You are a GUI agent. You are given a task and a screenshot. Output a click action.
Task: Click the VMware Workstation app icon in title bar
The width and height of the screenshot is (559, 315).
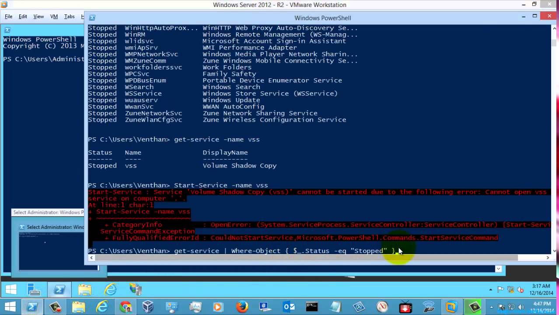coord(4,5)
